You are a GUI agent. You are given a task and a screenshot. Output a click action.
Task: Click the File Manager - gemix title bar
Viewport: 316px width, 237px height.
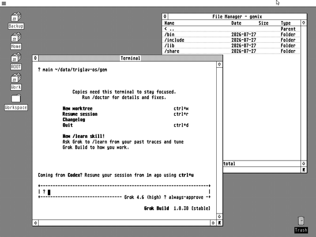pos(237,17)
